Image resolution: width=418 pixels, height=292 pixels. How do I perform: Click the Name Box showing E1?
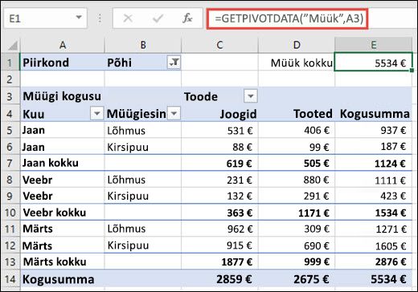[45, 18]
